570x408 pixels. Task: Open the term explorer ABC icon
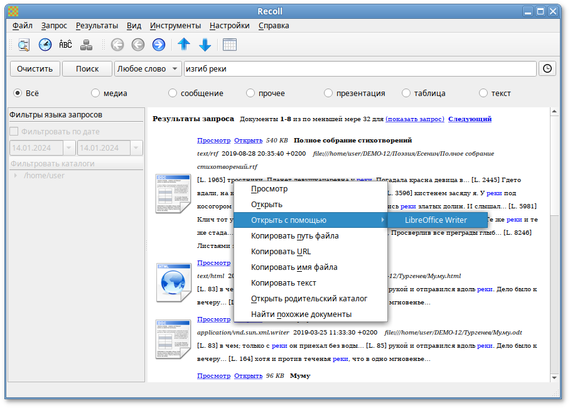66,45
